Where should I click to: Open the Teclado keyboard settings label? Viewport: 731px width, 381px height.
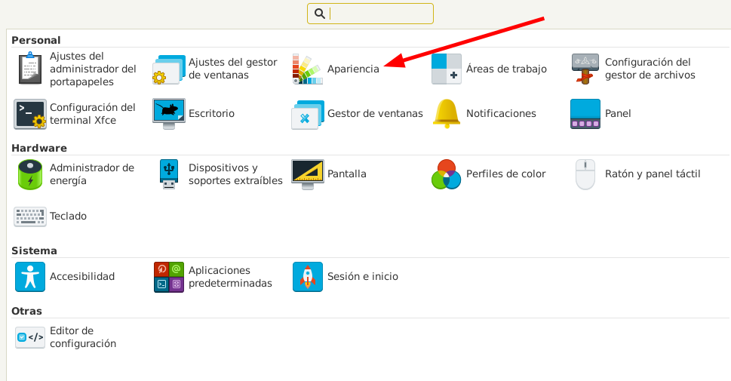click(x=68, y=217)
